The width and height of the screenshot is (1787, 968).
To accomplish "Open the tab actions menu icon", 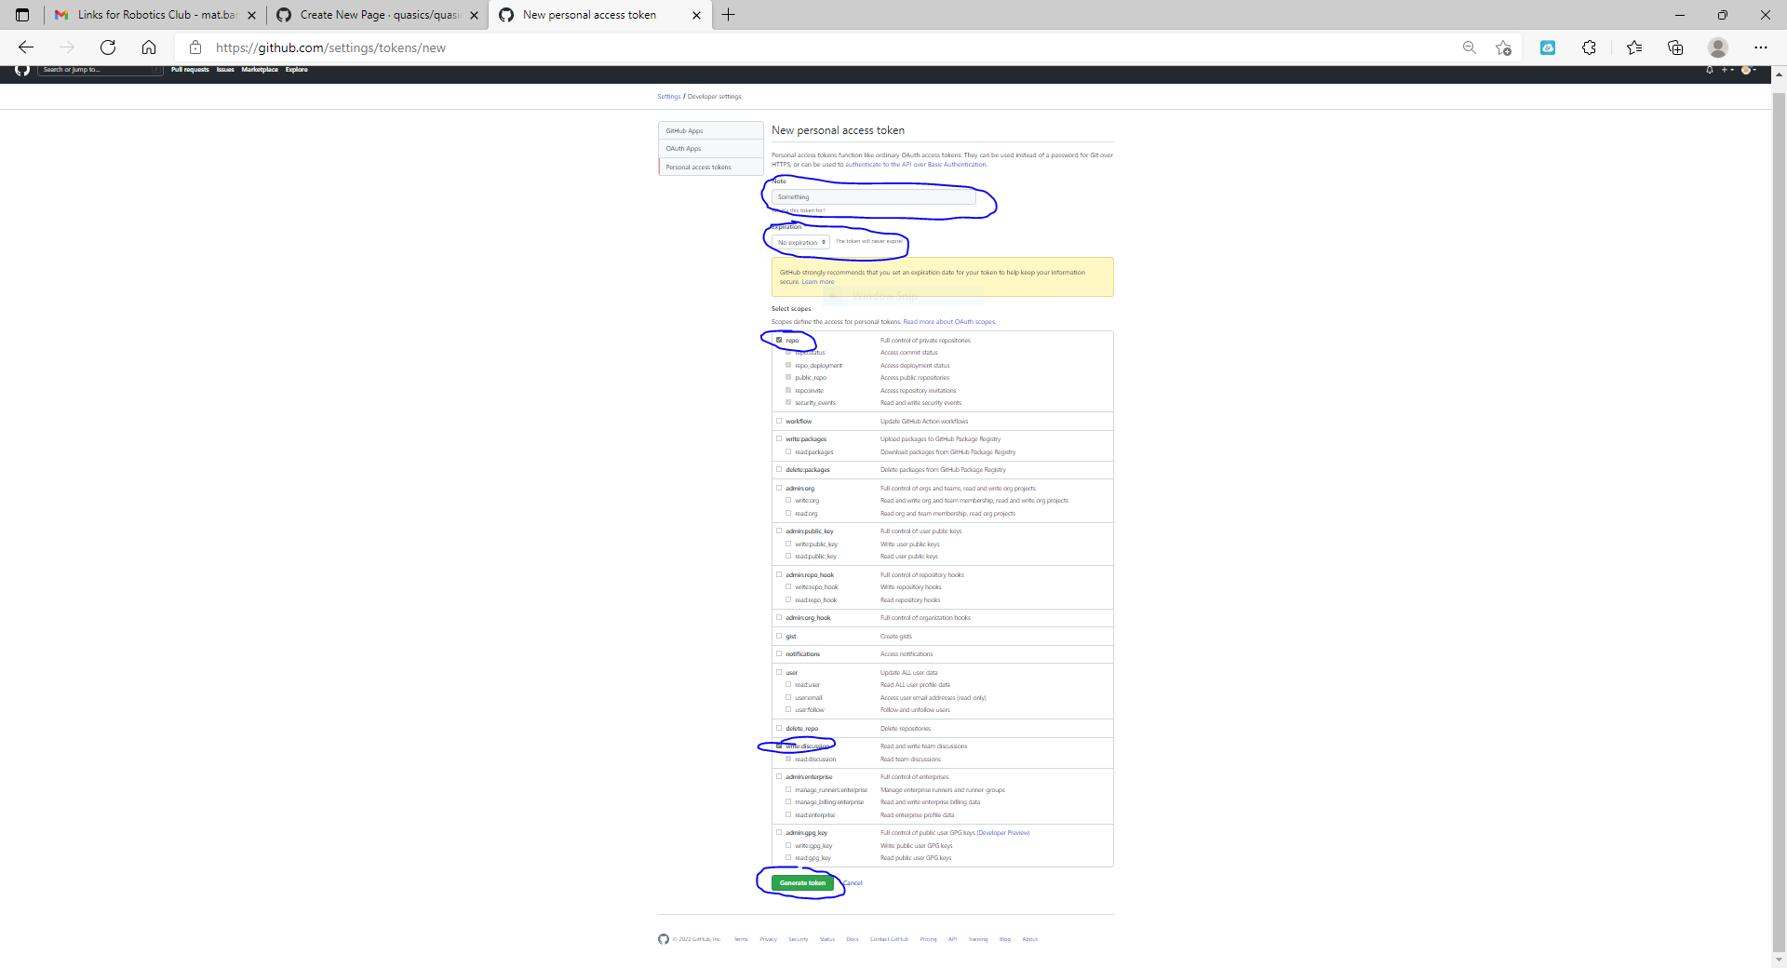I will coord(22,15).
